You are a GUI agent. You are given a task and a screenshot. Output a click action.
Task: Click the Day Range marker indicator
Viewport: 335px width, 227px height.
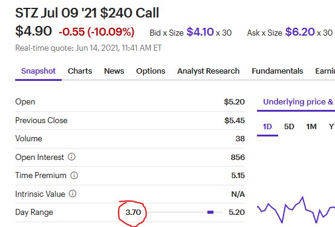[210, 212]
